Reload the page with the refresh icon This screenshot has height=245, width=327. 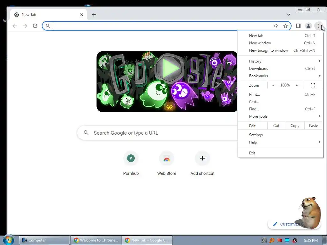pyautogui.click(x=35, y=26)
